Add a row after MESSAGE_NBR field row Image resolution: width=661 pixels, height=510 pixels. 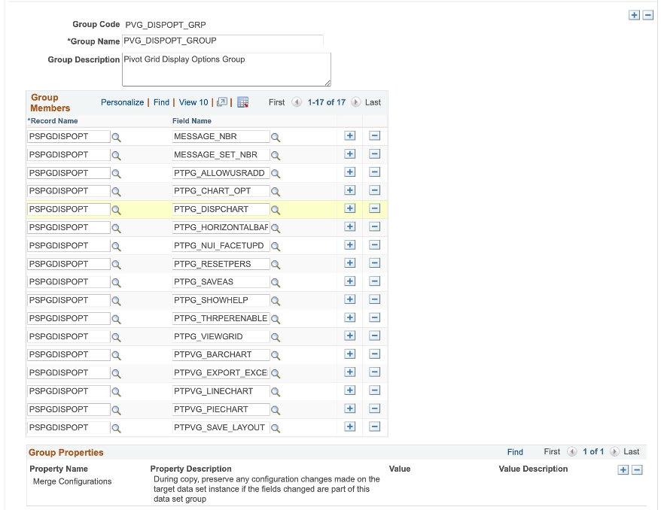(350, 135)
